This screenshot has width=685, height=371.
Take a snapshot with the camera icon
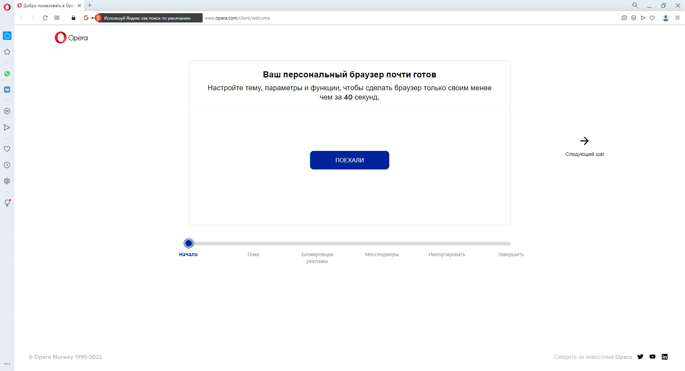coord(624,18)
